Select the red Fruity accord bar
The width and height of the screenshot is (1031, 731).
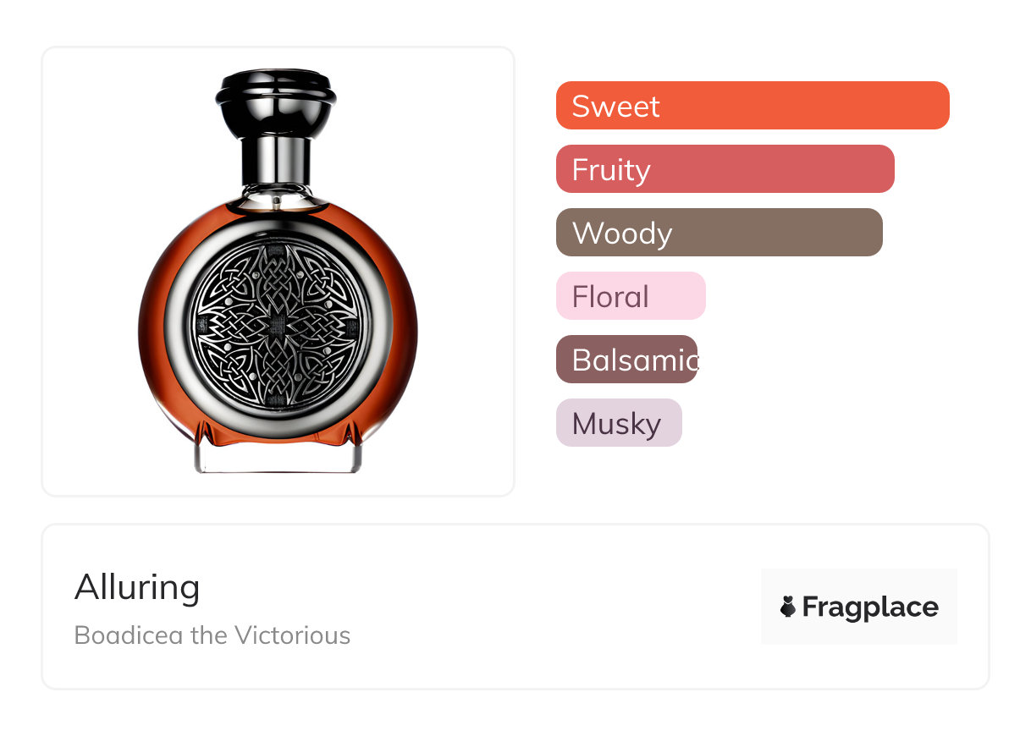pos(725,169)
